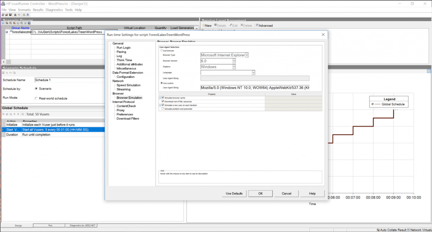Click blue-white round icon right of Load Generators icon
The width and height of the screenshot is (432, 232).
coord(19,15)
